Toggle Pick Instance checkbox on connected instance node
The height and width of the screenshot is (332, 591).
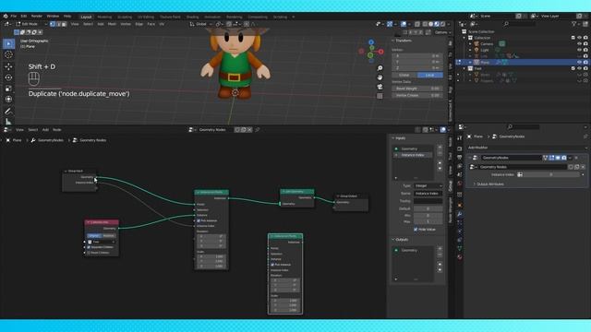pyautogui.click(x=199, y=220)
